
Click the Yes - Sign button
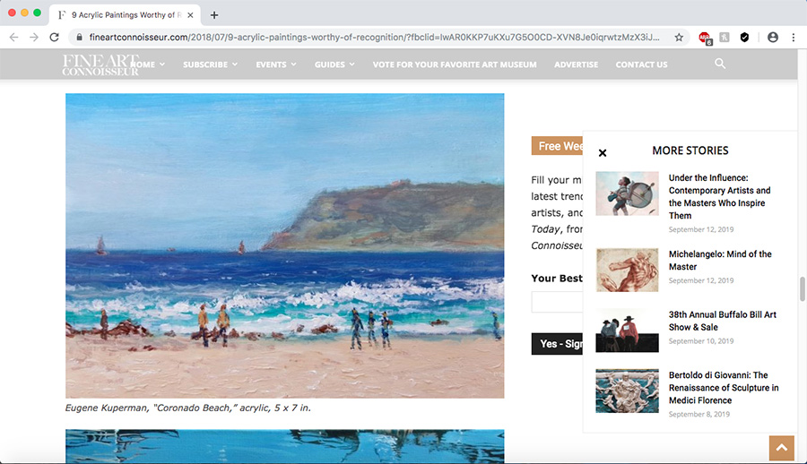pyautogui.click(x=558, y=344)
